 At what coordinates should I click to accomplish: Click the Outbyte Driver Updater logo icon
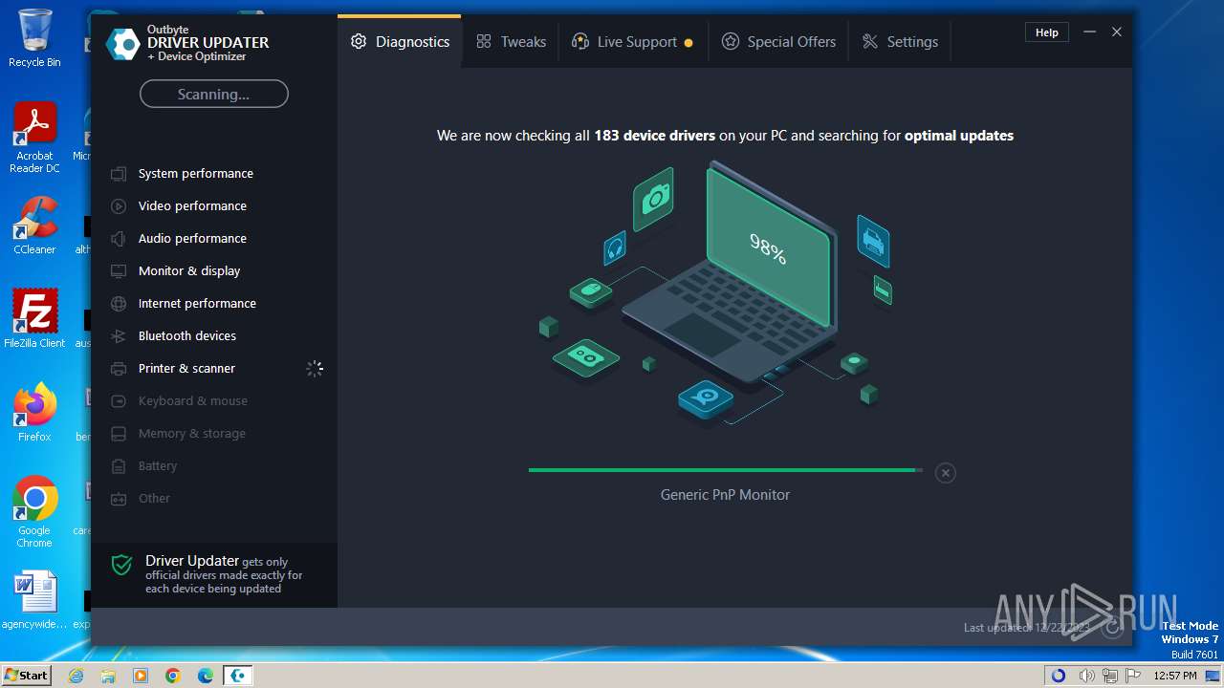point(122,44)
